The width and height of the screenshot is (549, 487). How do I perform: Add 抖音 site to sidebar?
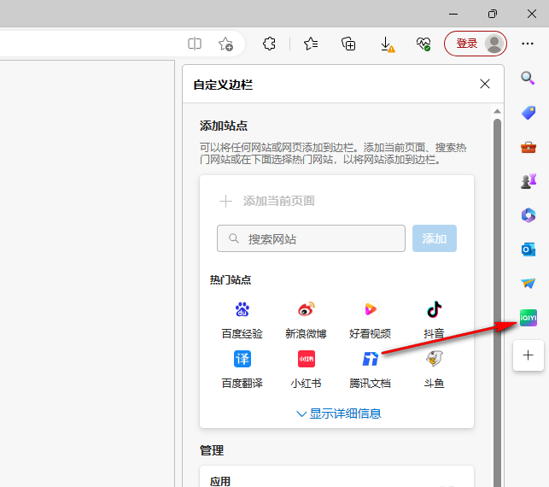click(x=434, y=320)
